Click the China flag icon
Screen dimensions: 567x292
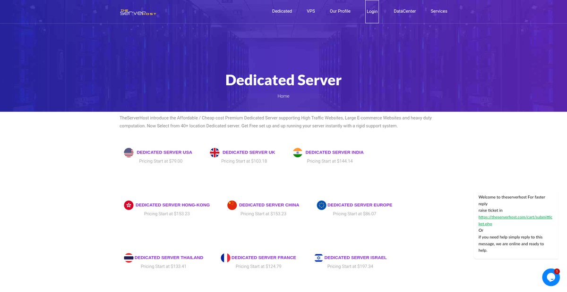232,205
